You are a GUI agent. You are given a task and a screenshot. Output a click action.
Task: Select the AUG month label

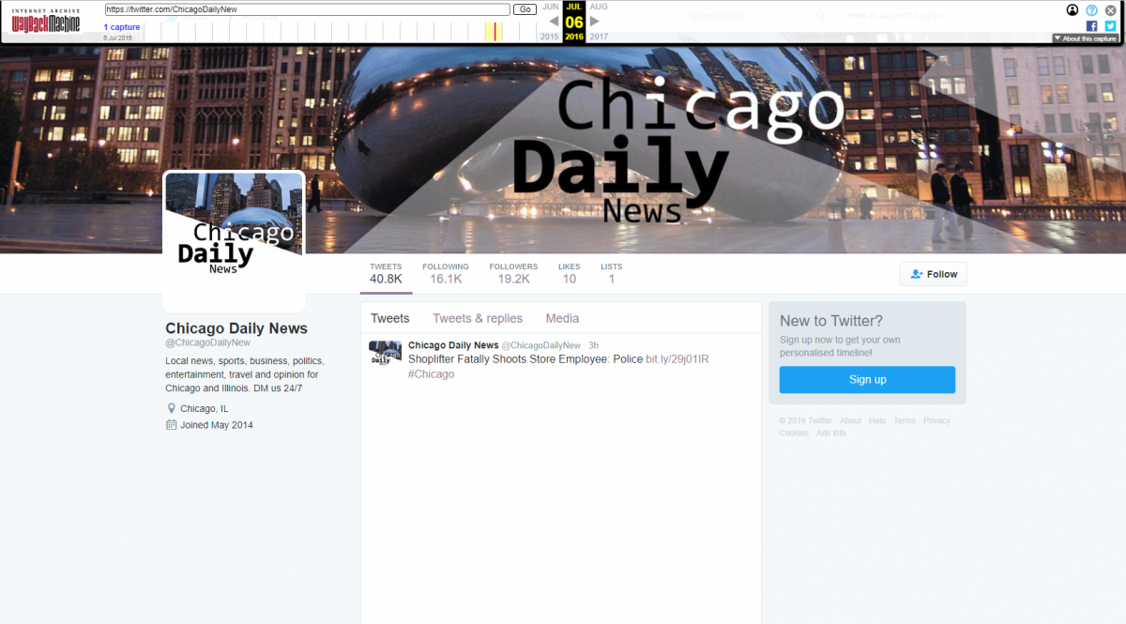pyautogui.click(x=599, y=7)
